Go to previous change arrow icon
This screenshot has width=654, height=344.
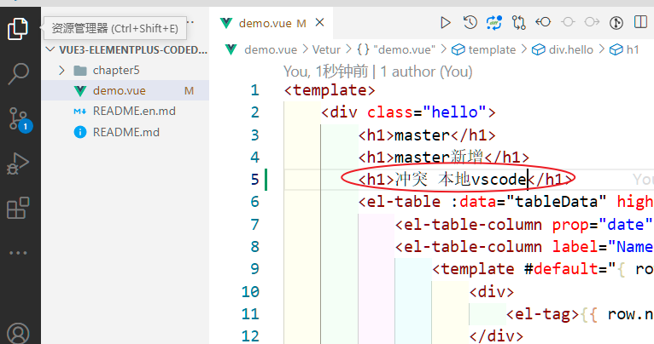(x=543, y=21)
